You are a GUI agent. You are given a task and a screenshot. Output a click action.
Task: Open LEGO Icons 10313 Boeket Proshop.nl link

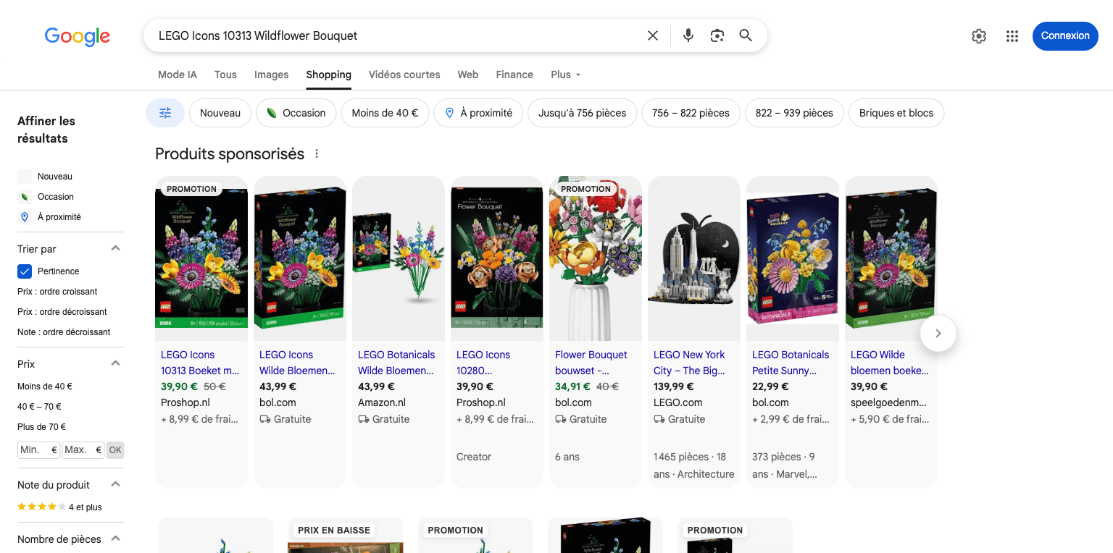(200, 363)
